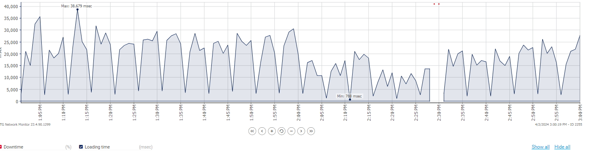Toggle the Loading time series checkbox
The height and width of the screenshot is (153, 593).
pyautogui.click(x=81, y=147)
